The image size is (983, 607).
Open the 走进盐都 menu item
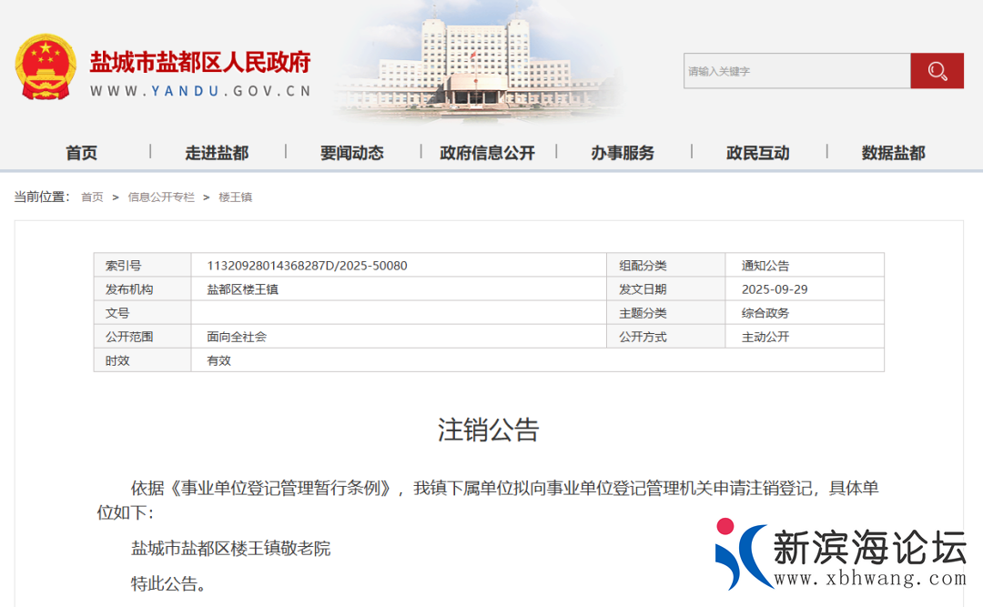(x=217, y=153)
